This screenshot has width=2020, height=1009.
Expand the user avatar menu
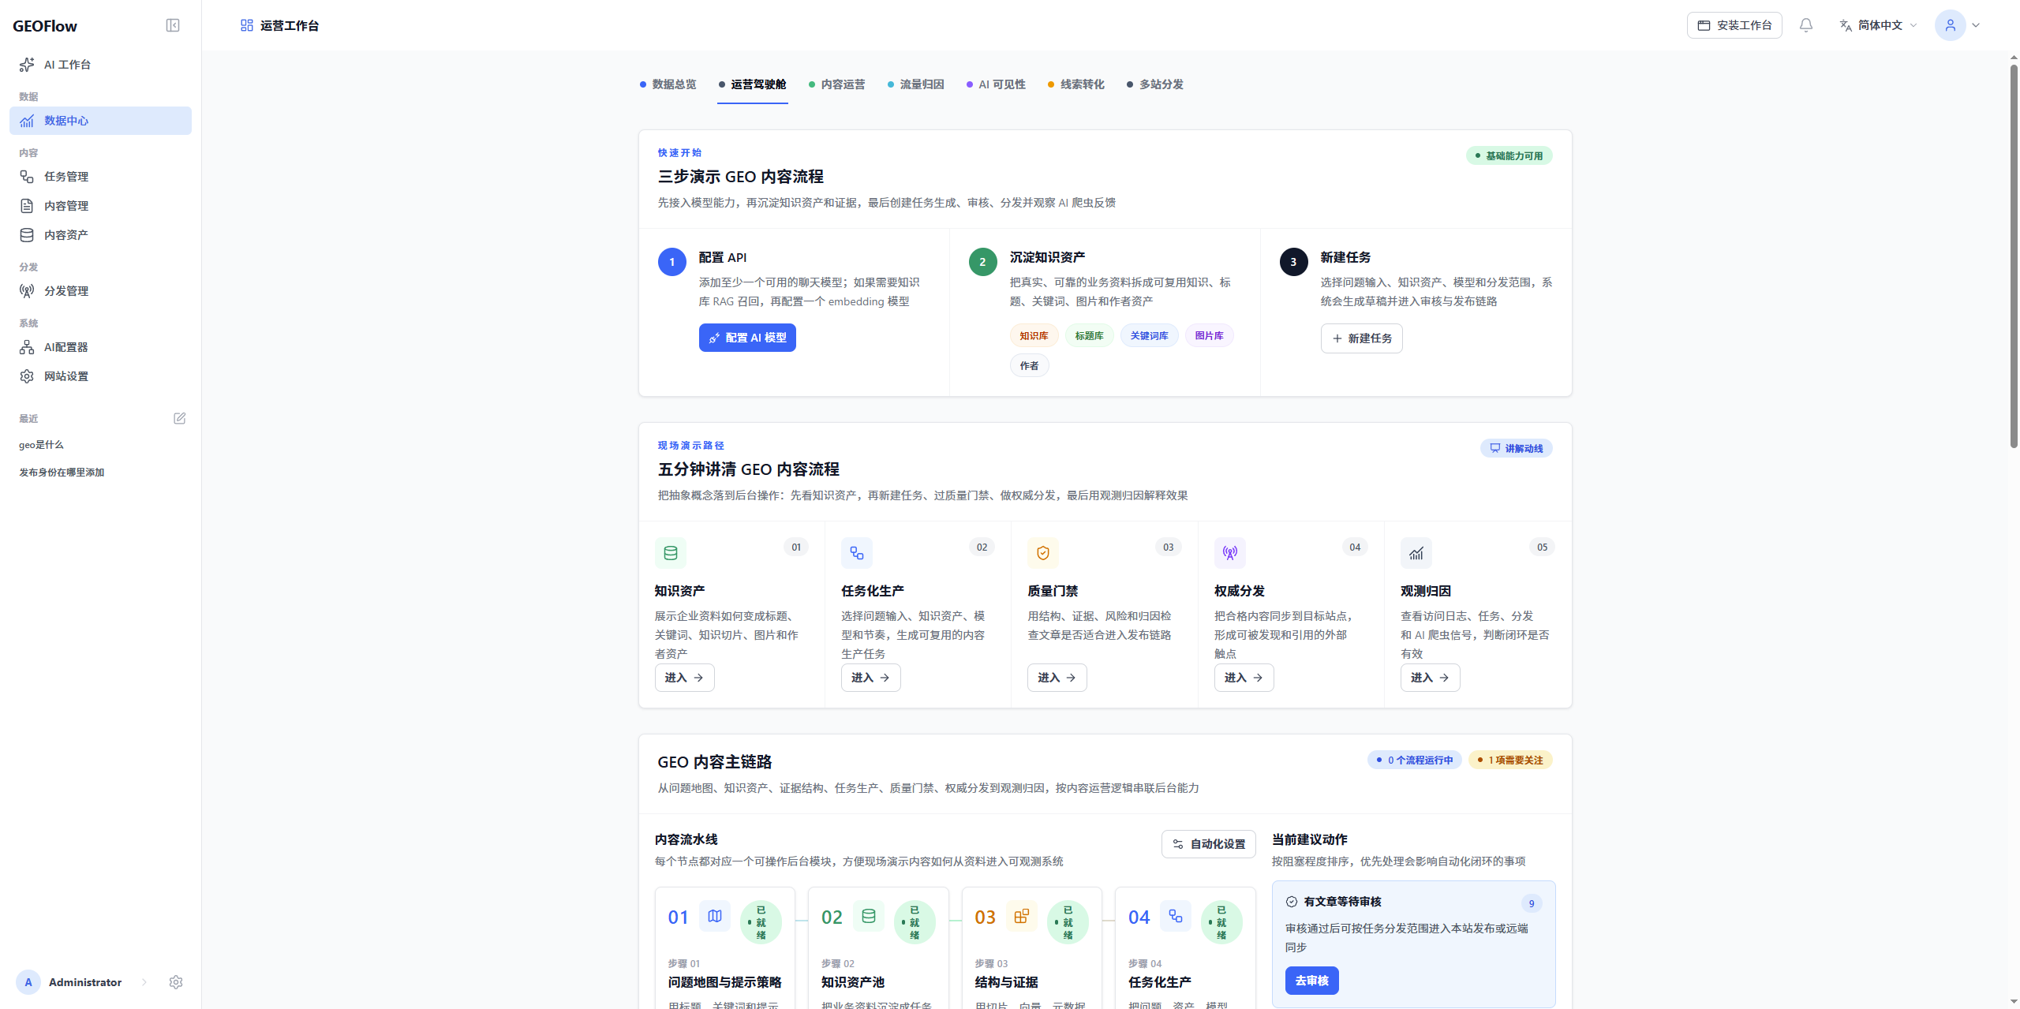pos(1958,25)
